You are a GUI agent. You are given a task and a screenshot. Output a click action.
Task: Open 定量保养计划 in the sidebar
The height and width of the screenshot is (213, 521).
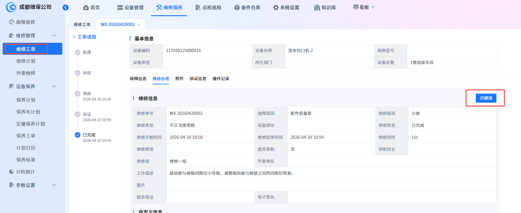[x=31, y=124]
